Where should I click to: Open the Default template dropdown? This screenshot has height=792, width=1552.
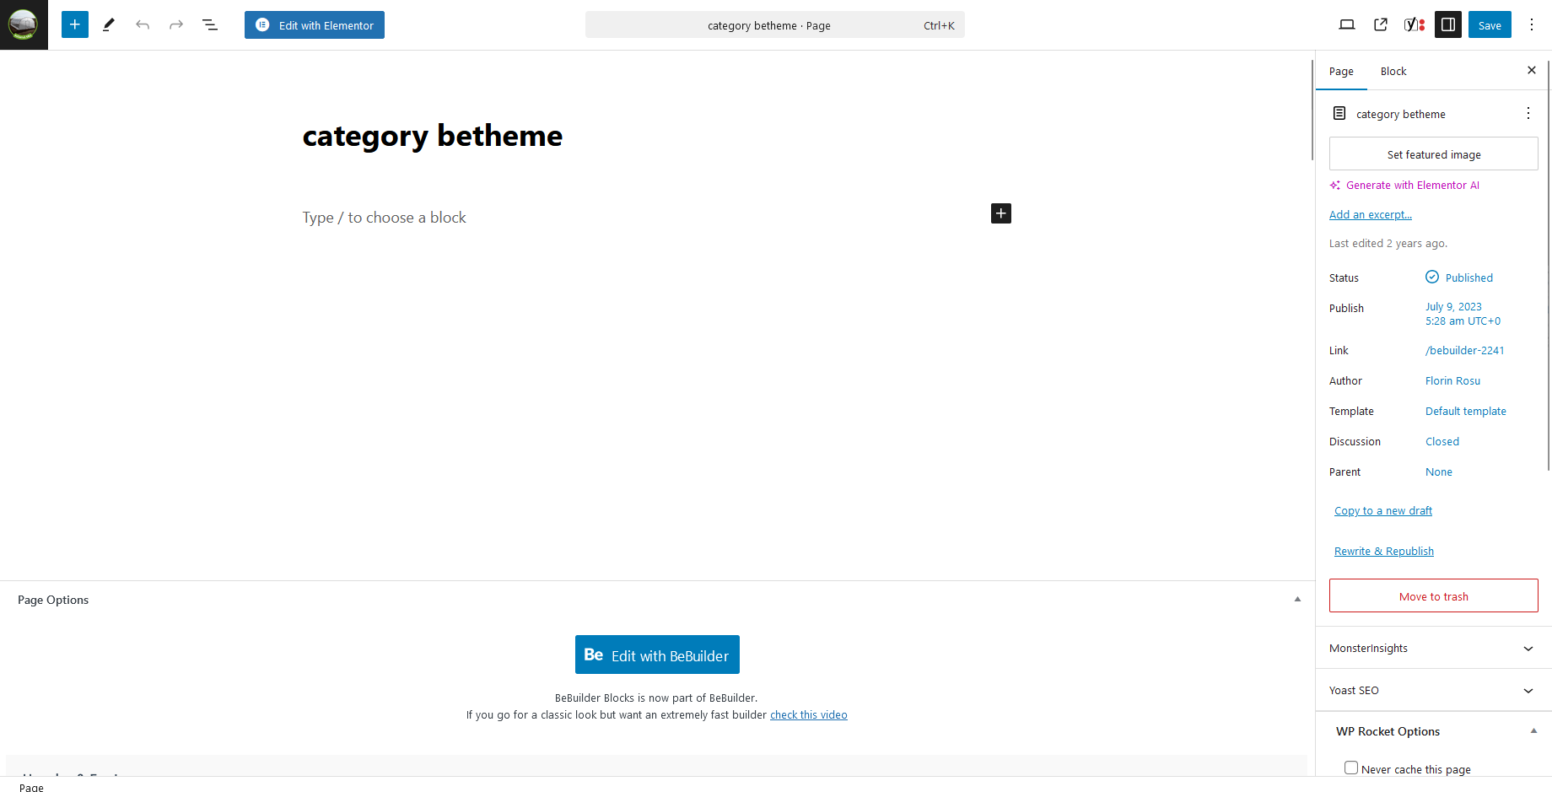point(1465,412)
